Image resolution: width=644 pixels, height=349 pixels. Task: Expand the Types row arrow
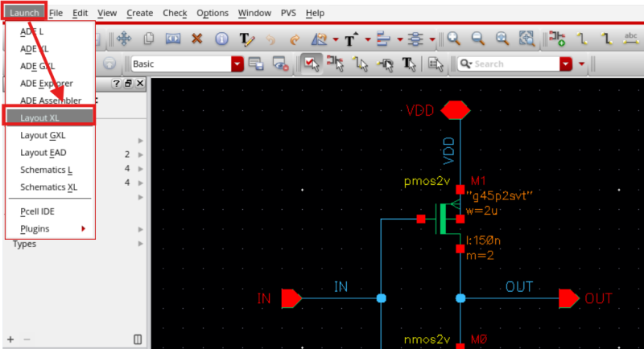140,244
